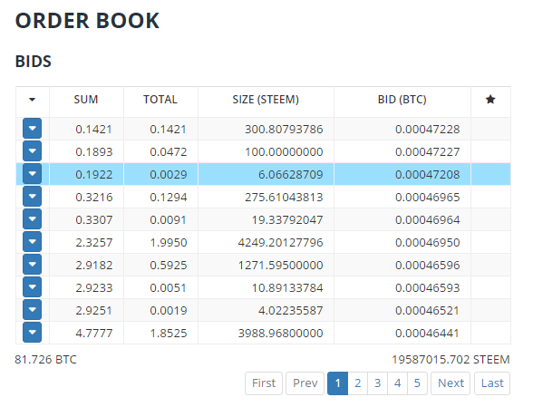
Task: Click sum value 2.3257
Action: [94, 242]
